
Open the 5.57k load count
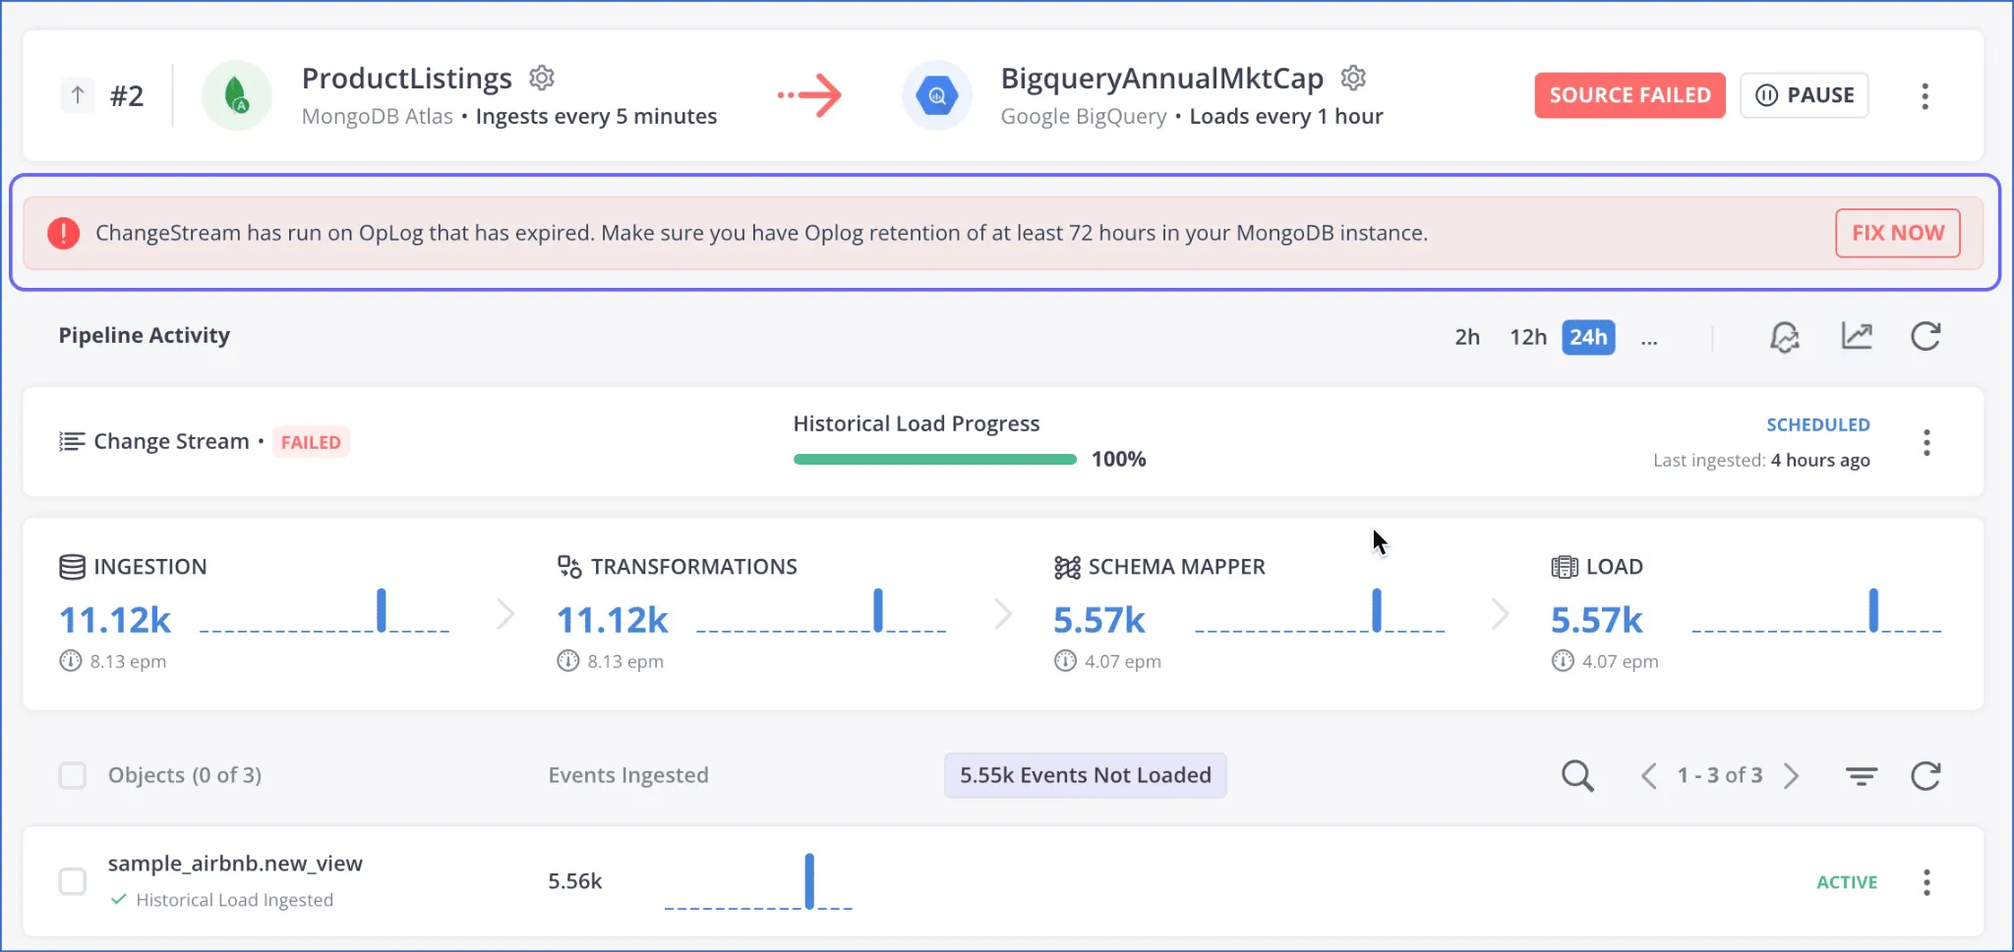coord(1597,620)
